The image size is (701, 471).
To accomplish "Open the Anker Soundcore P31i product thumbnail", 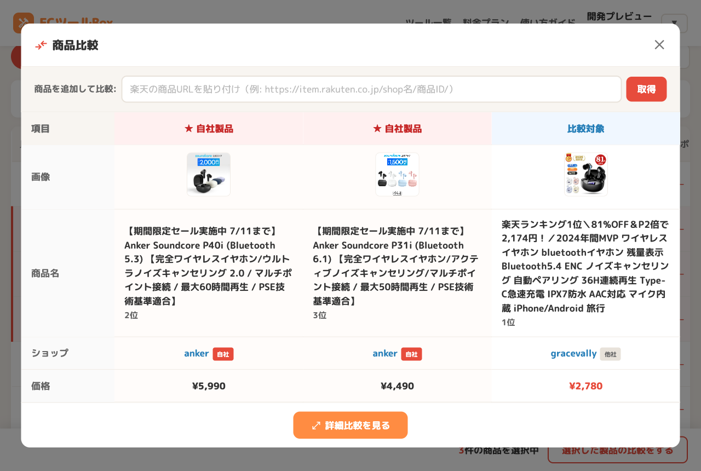I will (x=397, y=175).
